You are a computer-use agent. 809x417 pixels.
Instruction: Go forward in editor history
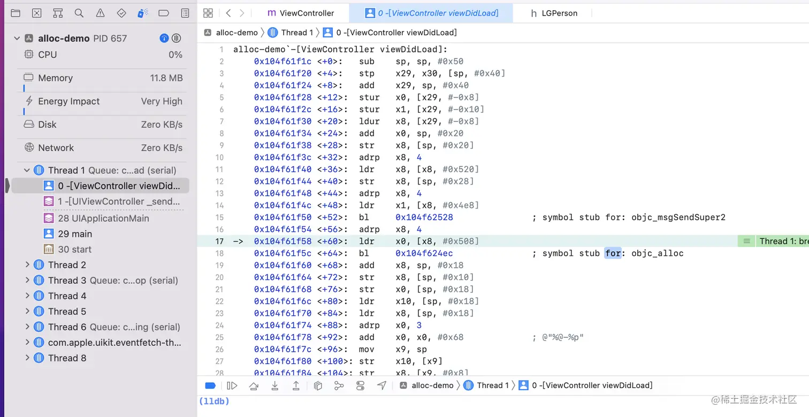point(242,13)
